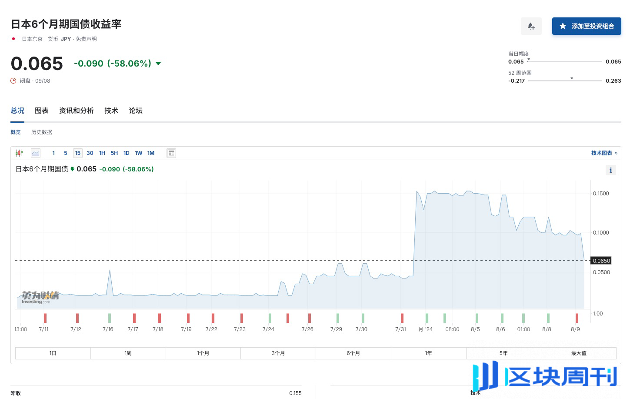Click the chart info 'i' icon
This screenshot has height=399, width=630.
click(x=610, y=170)
